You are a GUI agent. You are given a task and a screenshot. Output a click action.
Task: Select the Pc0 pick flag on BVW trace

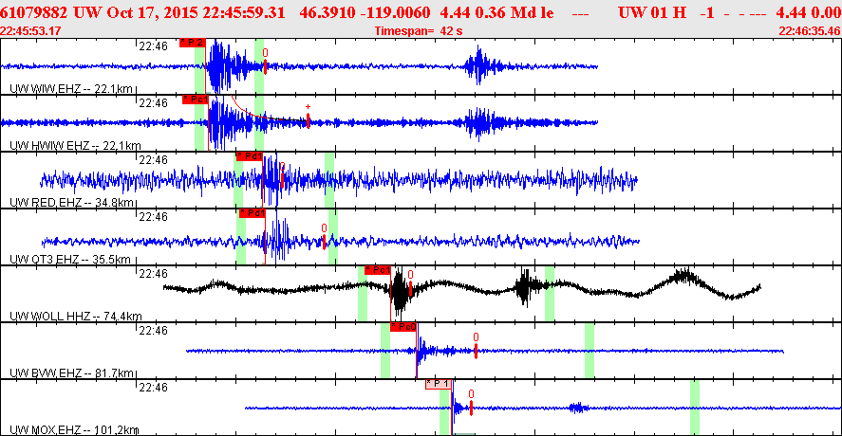pos(403,327)
